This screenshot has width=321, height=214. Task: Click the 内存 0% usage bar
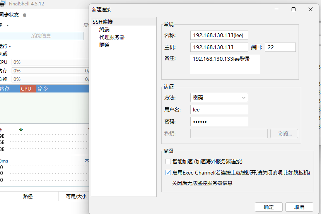point(50,71)
